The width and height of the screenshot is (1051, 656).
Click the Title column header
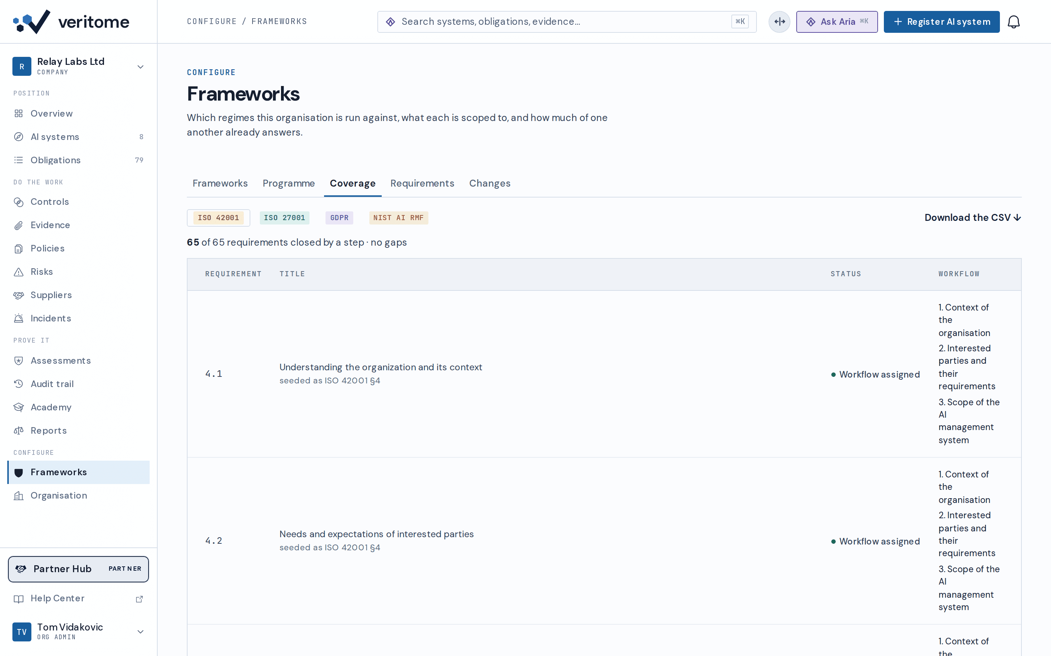click(x=292, y=274)
